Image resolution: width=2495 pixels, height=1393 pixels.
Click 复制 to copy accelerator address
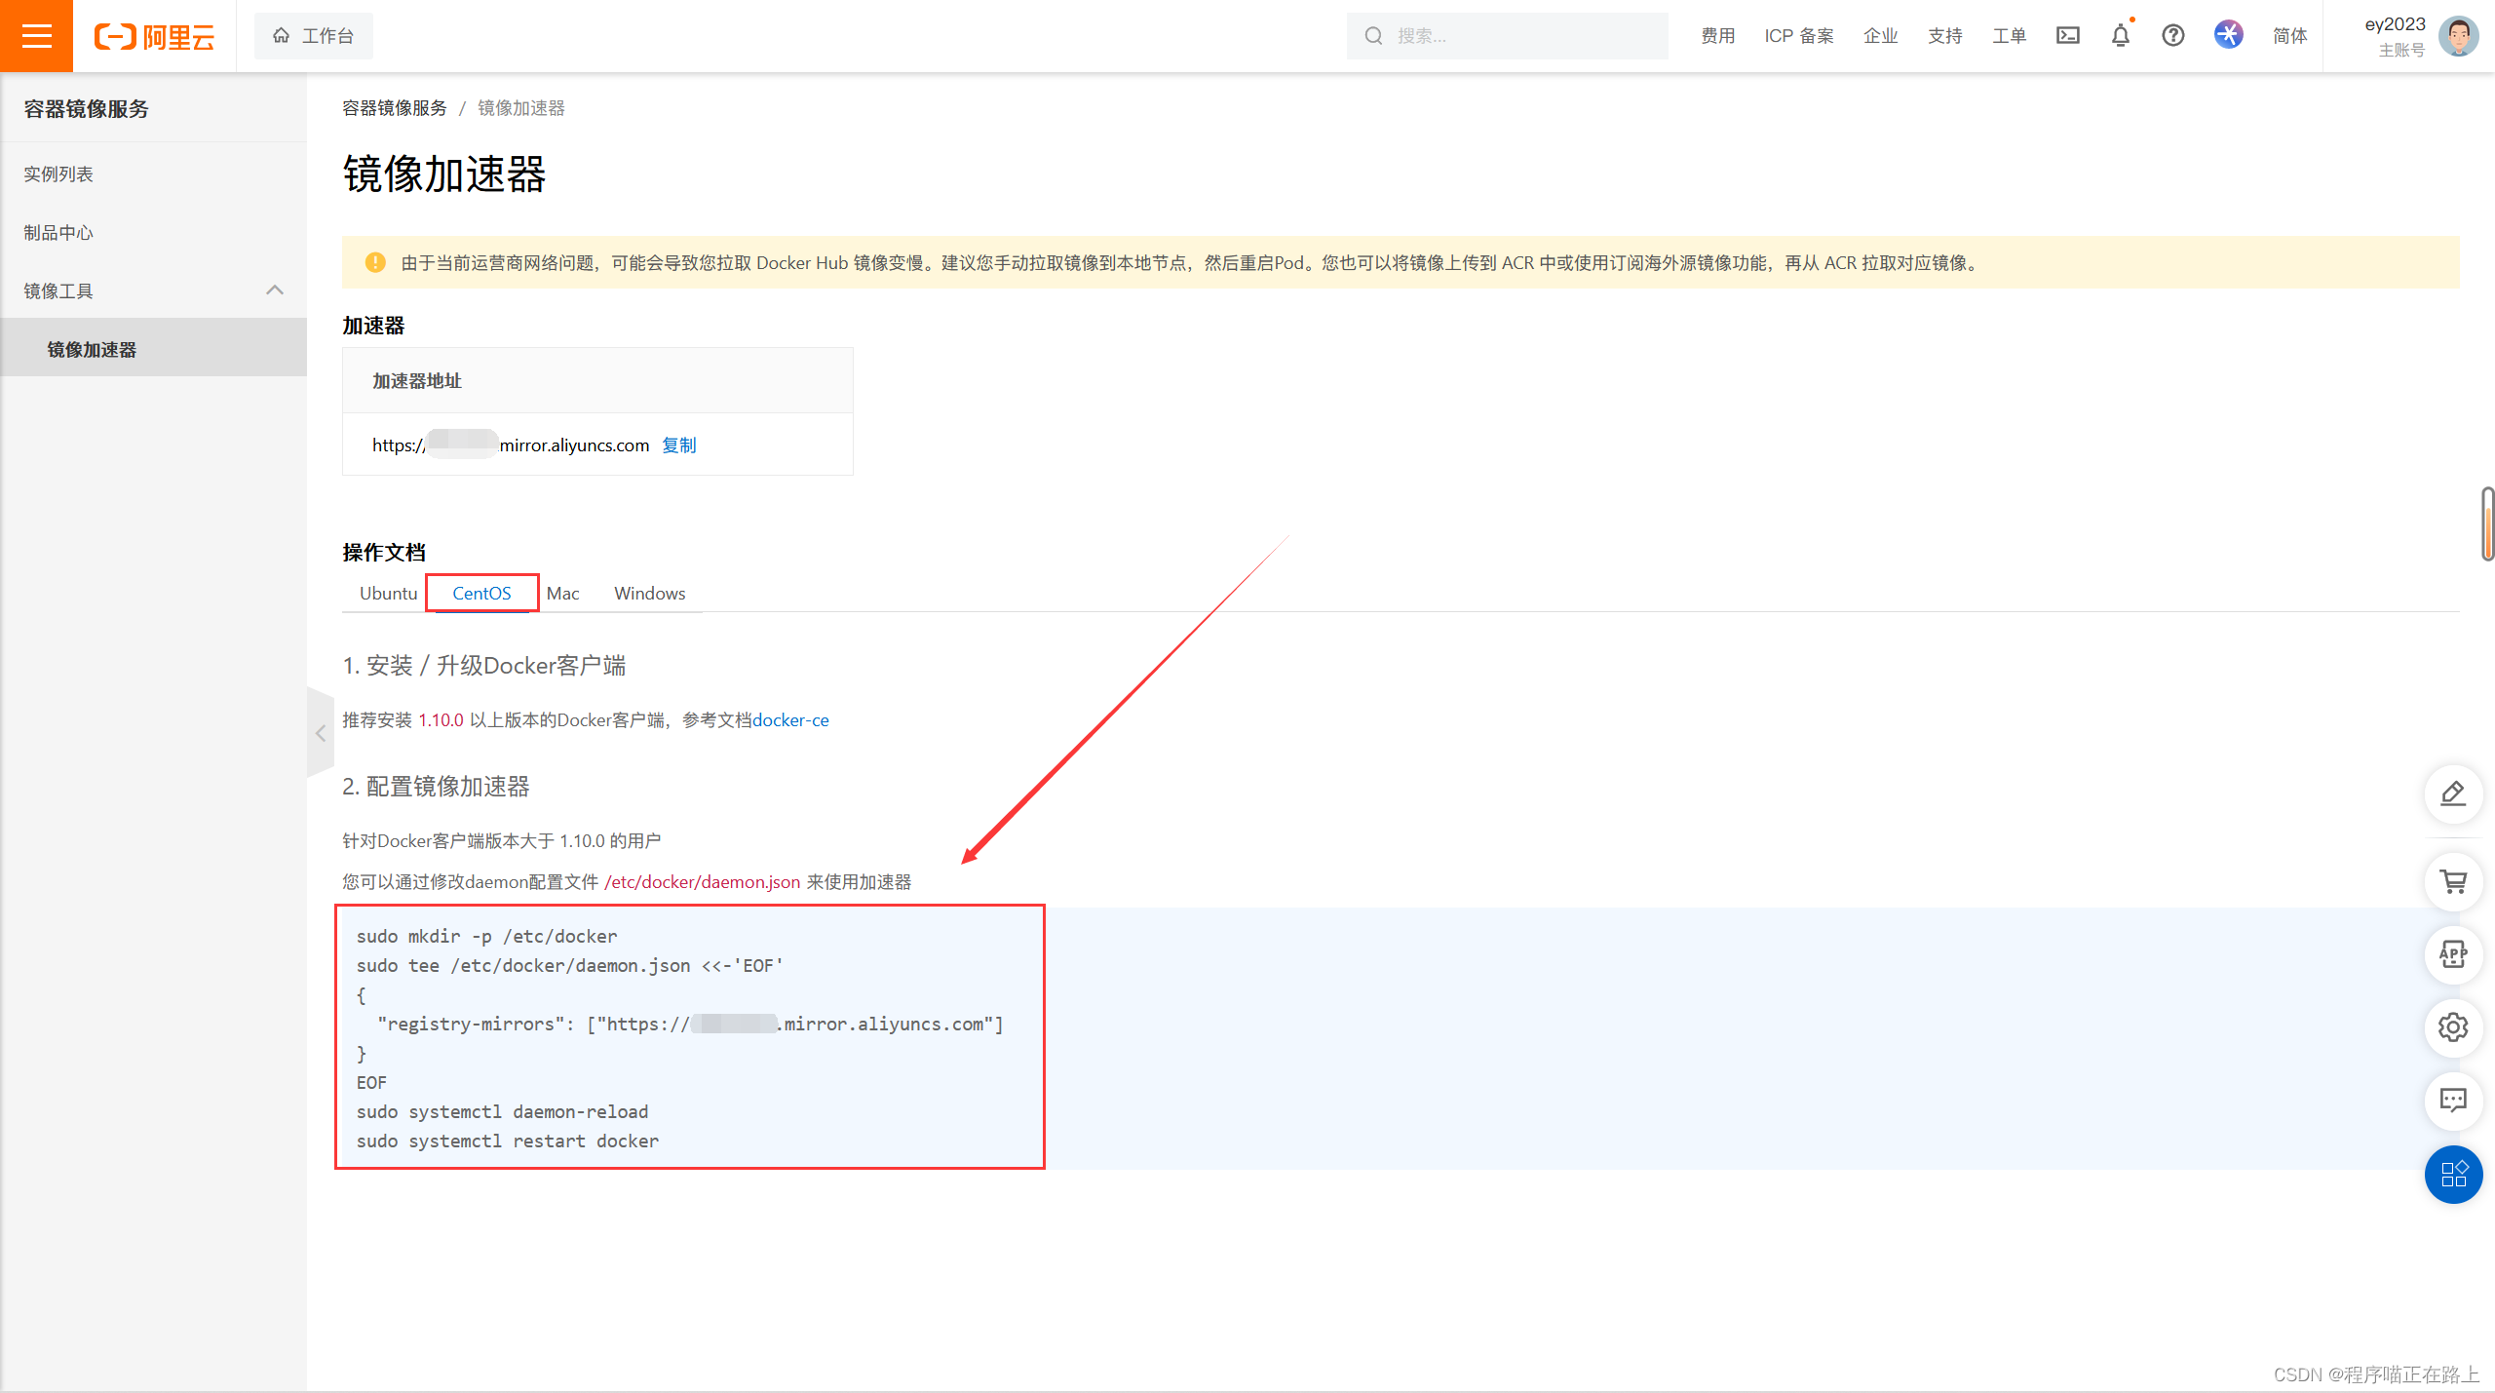pyautogui.click(x=678, y=445)
